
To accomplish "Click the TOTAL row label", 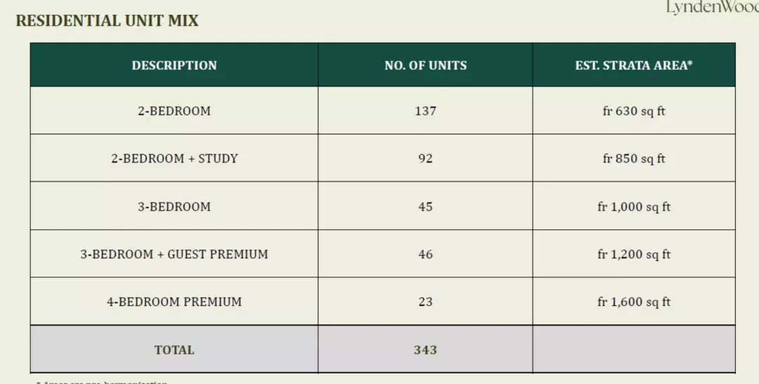I will [174, 350].
